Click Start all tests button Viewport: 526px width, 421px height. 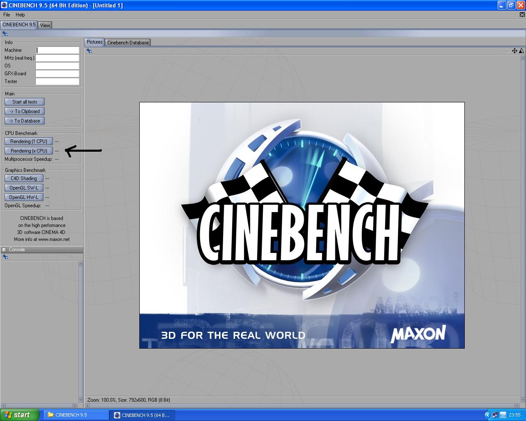25,102
